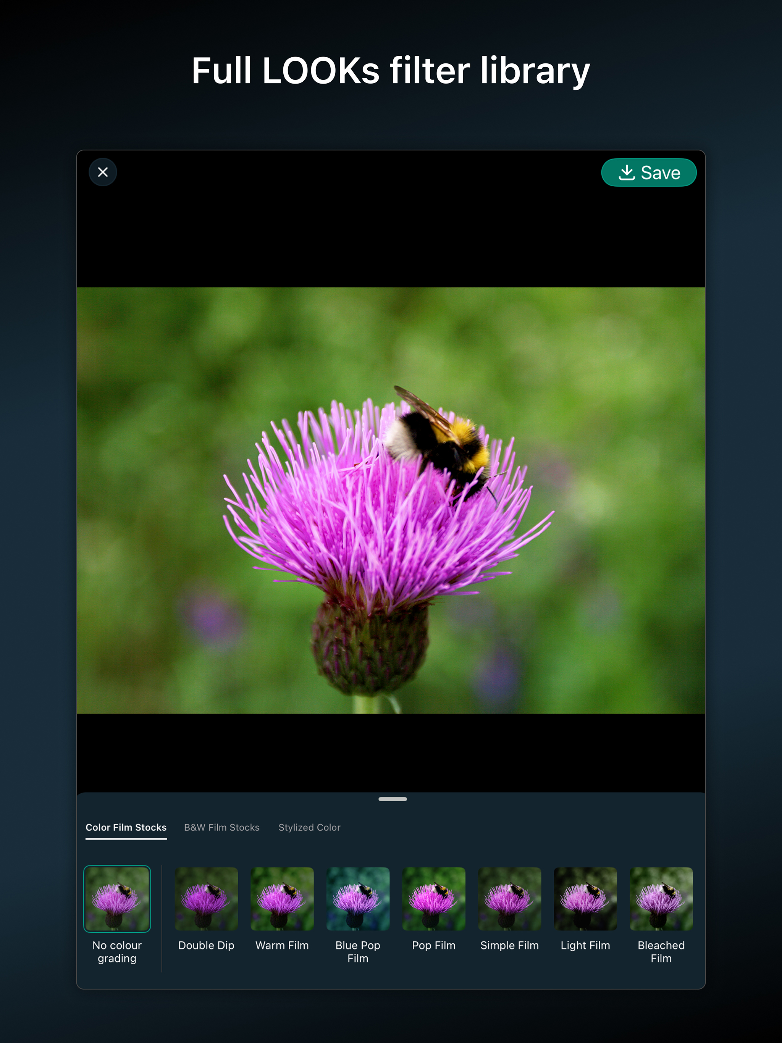Choose the No colour grading thumbnail
782x1043 pixels.
pyautogui.click(x=117, y=899)
